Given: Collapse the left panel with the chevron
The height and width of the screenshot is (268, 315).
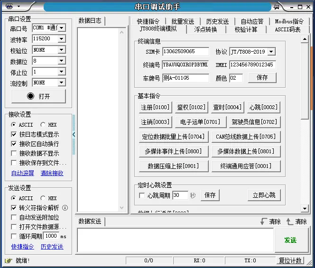Looking at the screenshot, I should pos(74,135).
